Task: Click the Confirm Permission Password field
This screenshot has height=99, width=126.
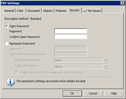Action: tap(71, 54)
